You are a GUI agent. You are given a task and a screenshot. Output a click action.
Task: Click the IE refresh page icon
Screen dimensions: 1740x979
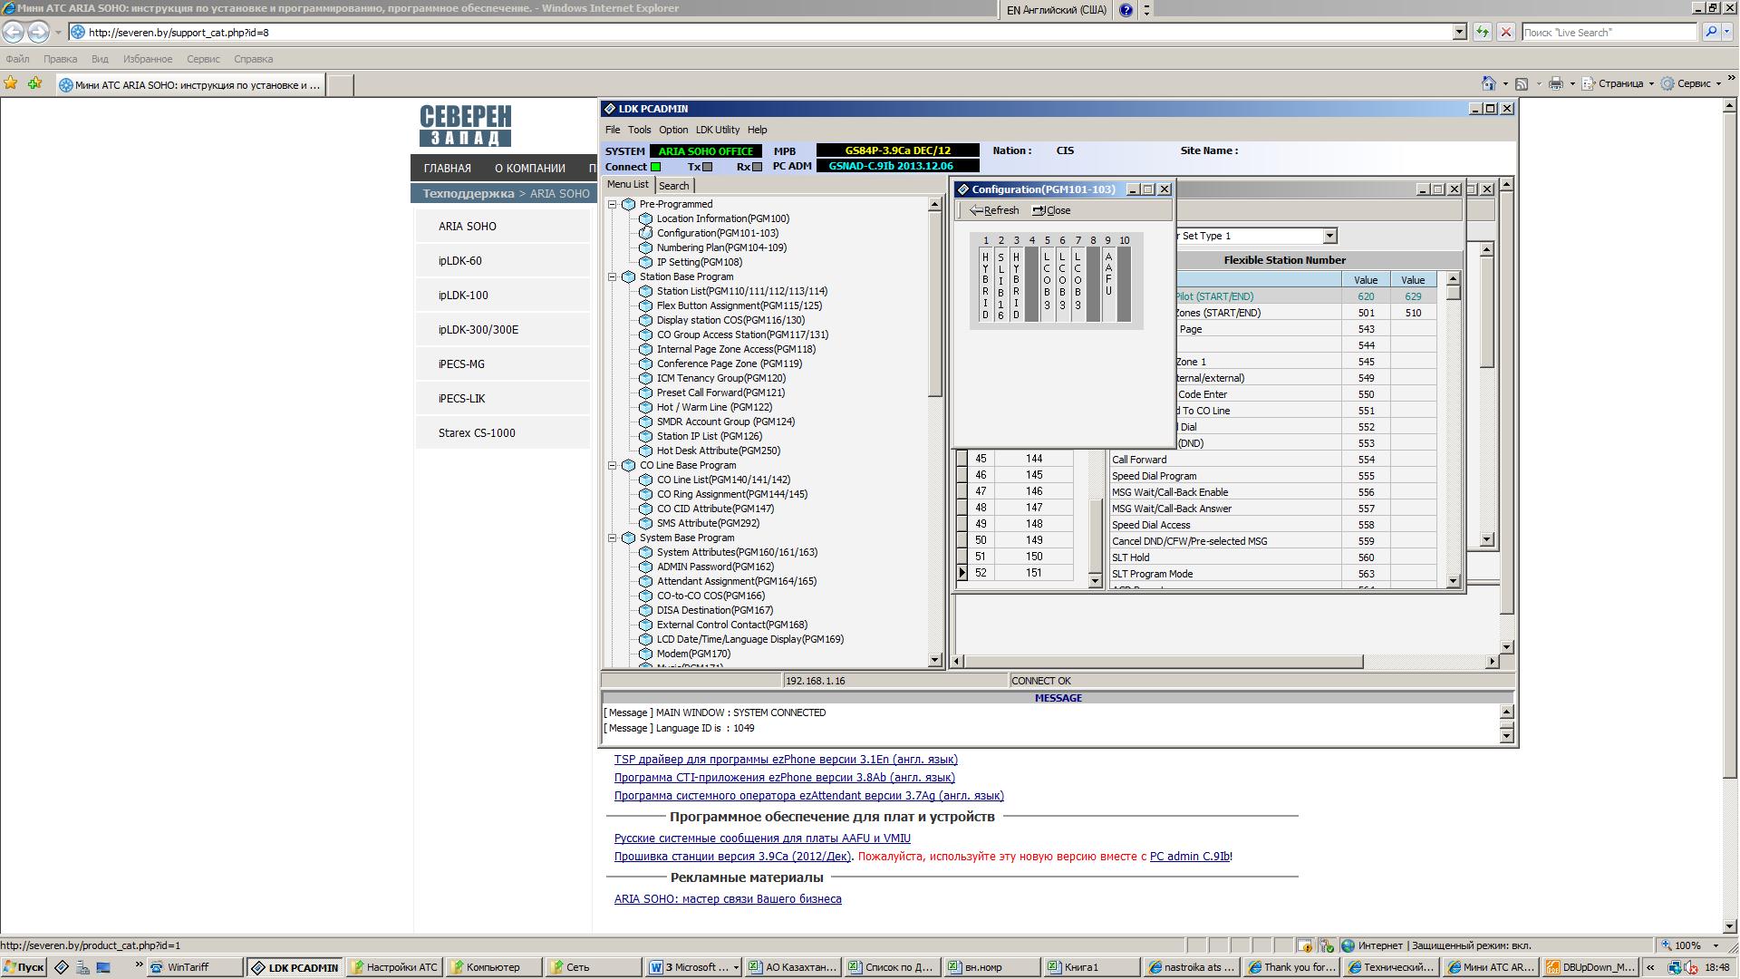[x=1482, y=32]
